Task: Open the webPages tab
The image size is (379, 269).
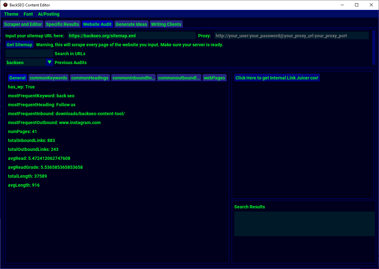Action: click(x=214, y=78)
